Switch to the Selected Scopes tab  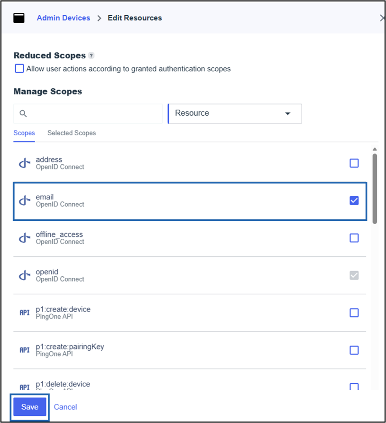72,133
